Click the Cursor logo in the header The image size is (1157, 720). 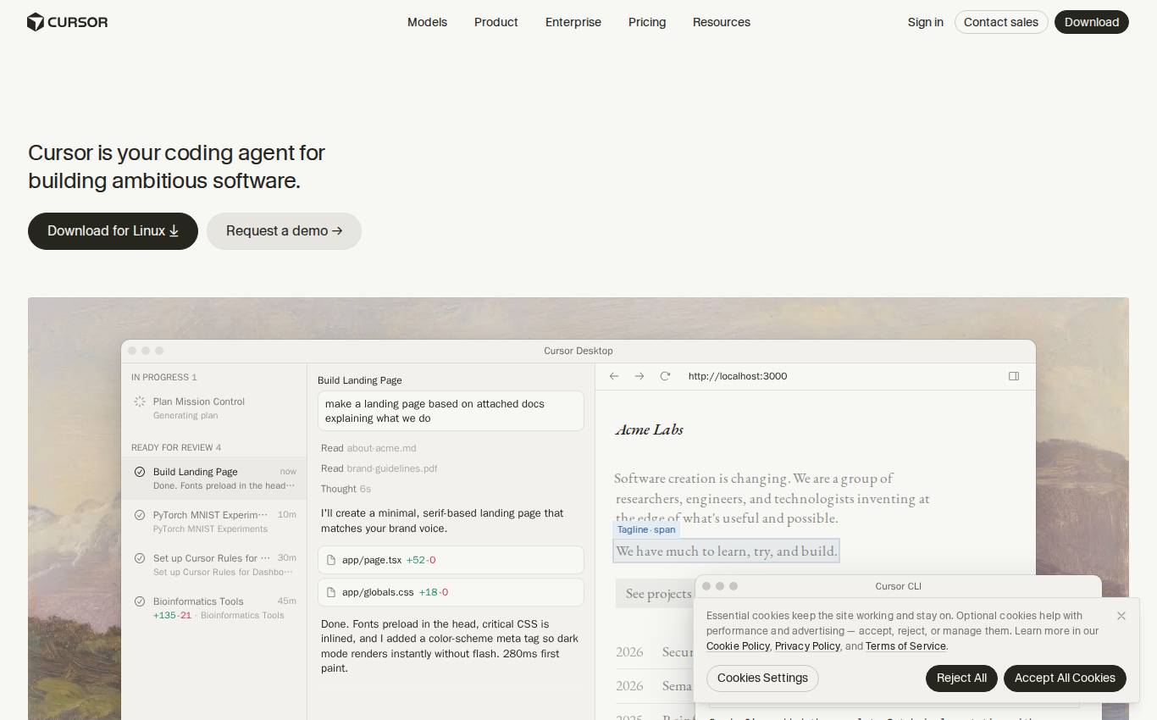click(x=68, y=22)
